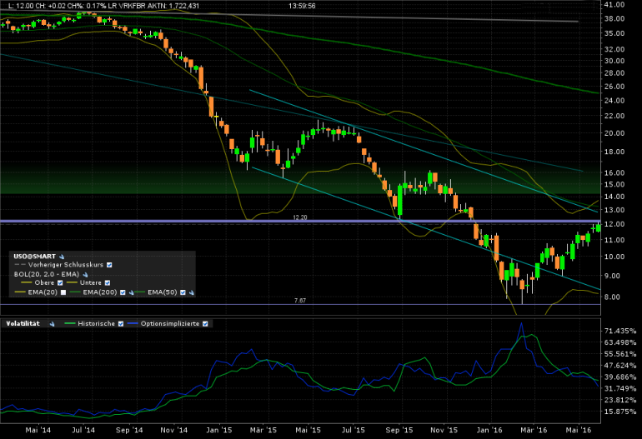The height and width of the screenshot is (439, 642).
Task: Enable the EMA(20) checkbox
Action: pyautogui.click(x=62, y=292)
